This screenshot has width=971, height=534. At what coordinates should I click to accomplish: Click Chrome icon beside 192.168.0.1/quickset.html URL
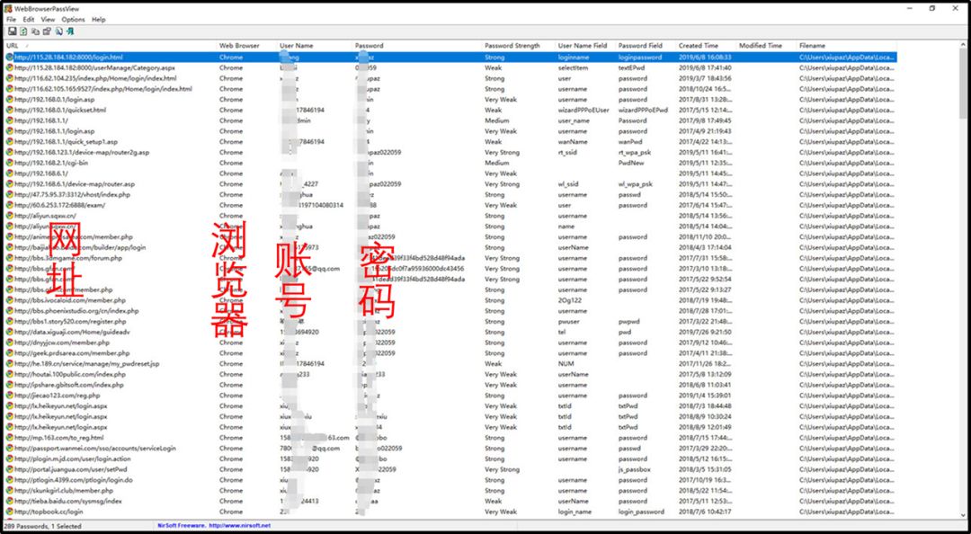9,110
